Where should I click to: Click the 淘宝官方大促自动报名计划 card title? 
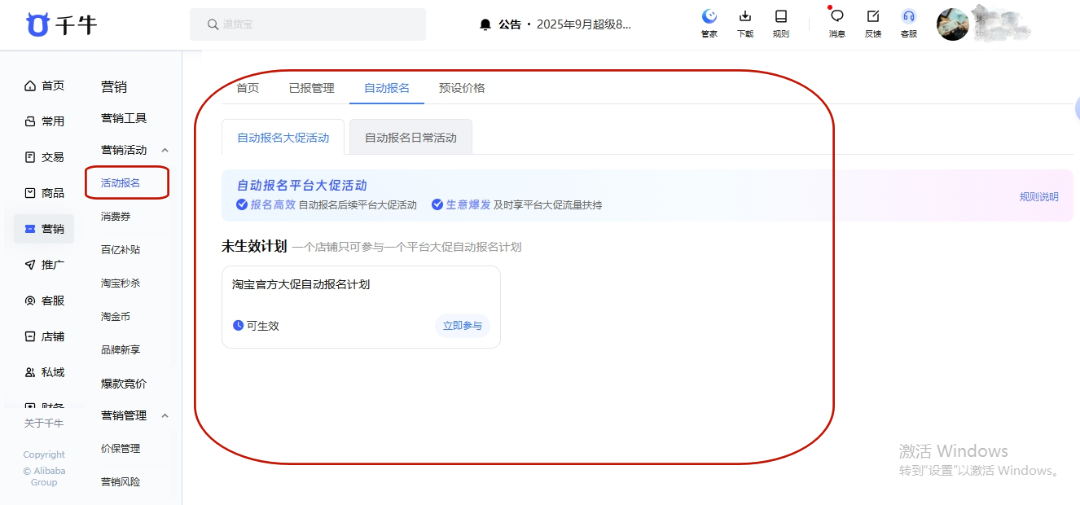coord(301,284)
